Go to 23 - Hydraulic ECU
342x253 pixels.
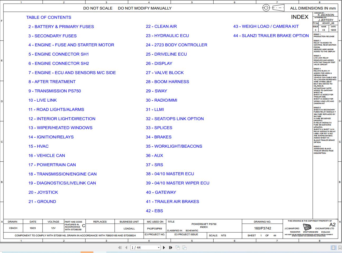click(167, 36)
